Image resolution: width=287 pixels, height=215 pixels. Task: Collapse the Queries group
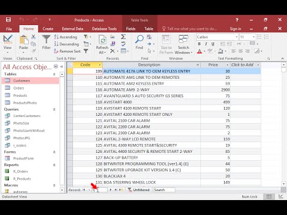coord(54,109)
